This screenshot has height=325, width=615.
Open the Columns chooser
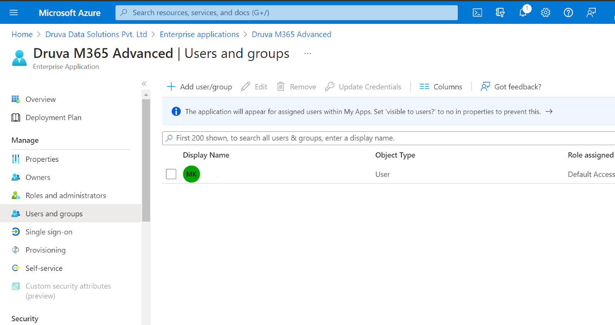coord(441,87)
